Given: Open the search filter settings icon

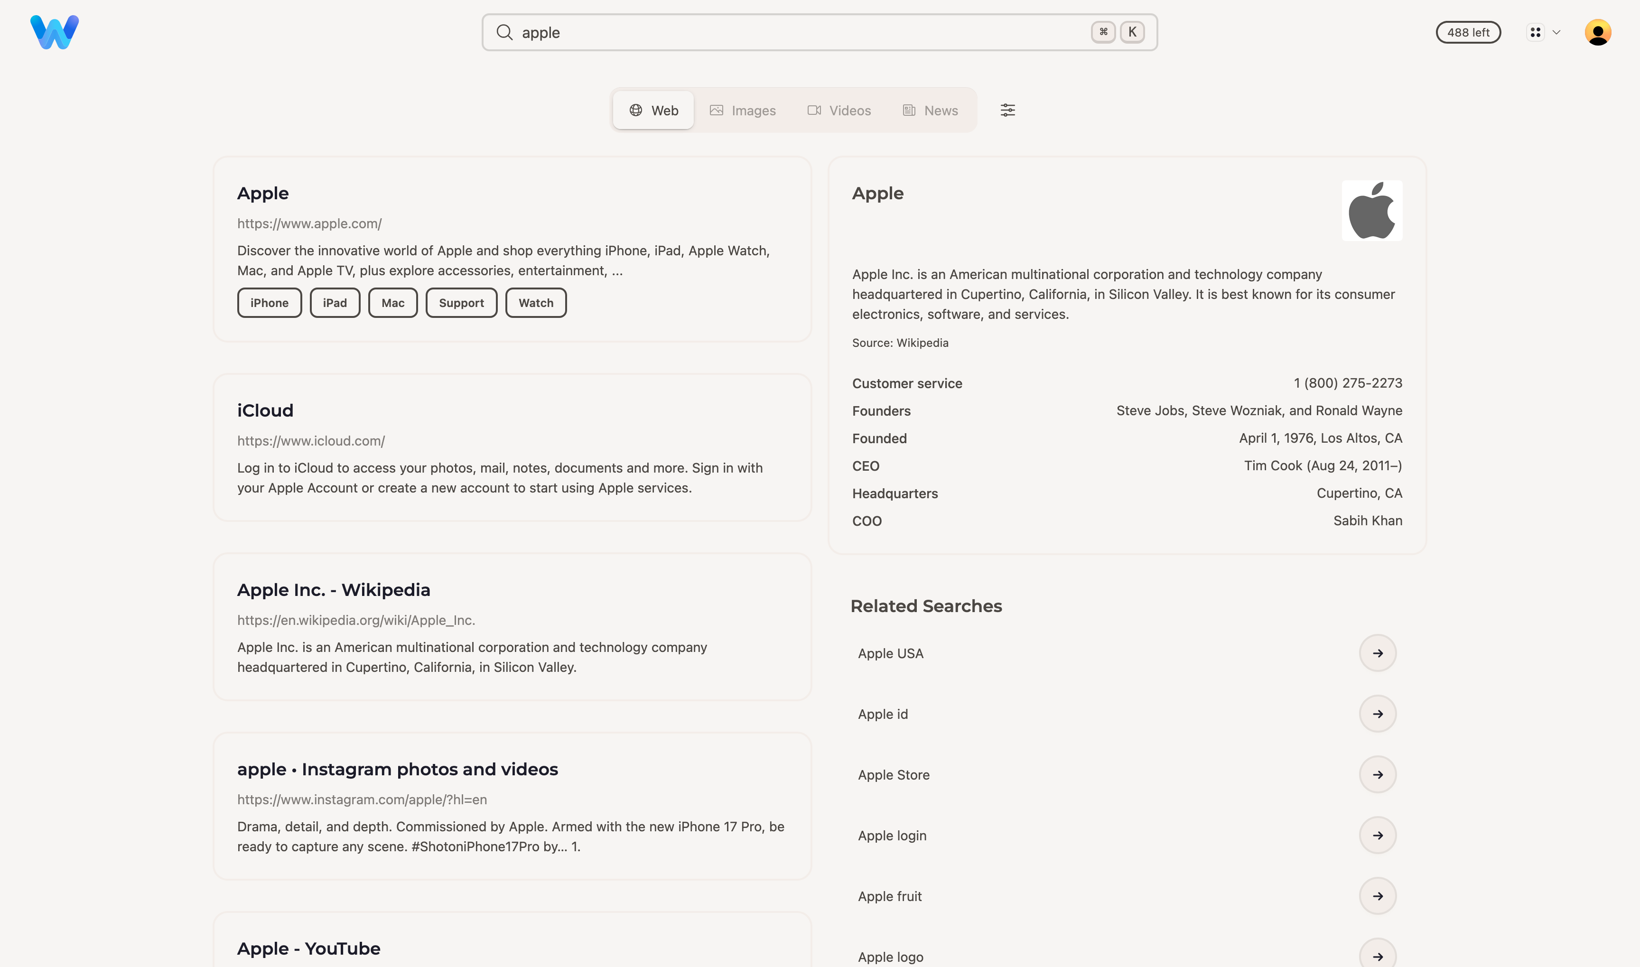Looking at the screenshot, I should tap(1007, 110).
